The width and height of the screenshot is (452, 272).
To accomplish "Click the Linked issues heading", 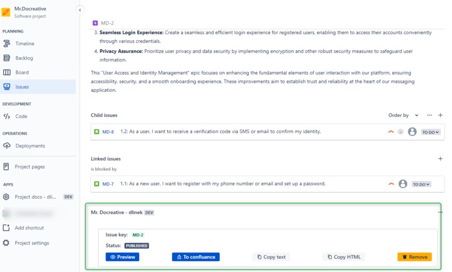I will click(106, 158).
